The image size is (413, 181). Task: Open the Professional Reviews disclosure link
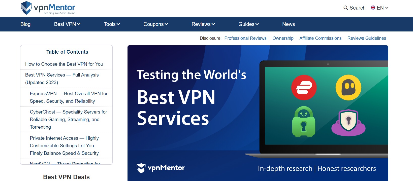click(x=245, y=38)
